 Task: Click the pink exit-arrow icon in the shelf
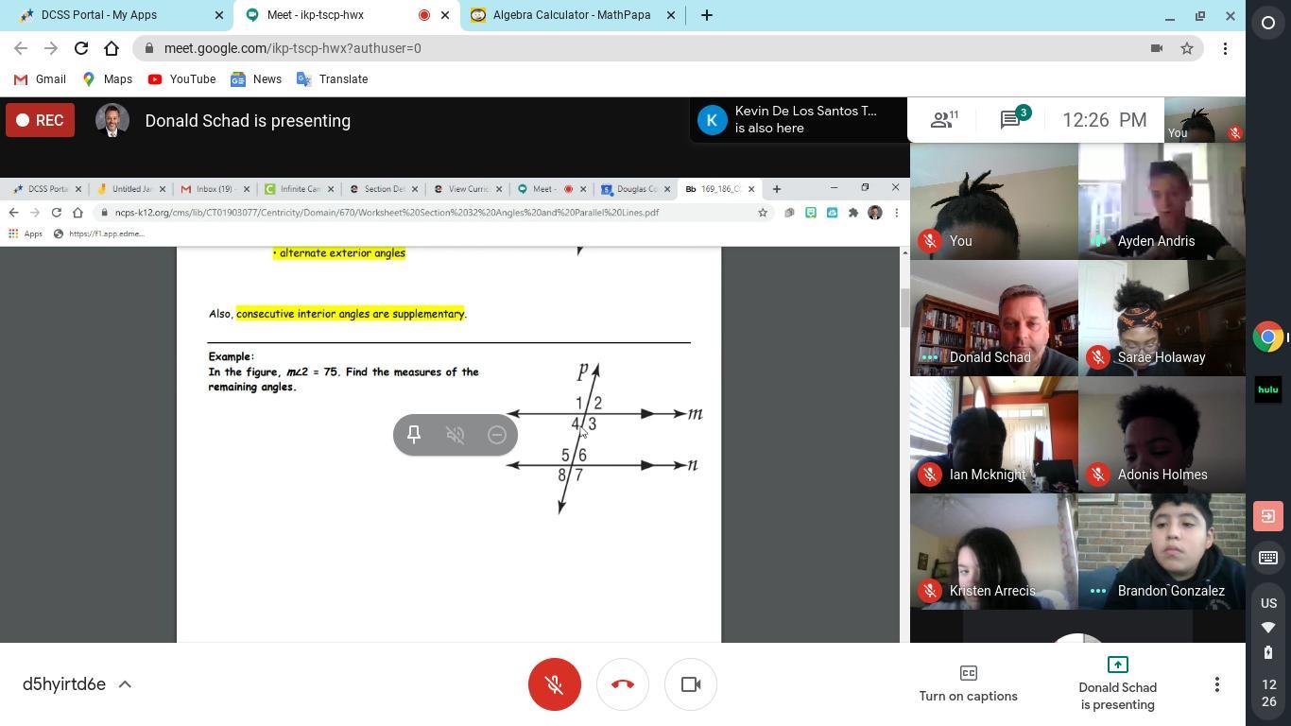click(1268, 516)
